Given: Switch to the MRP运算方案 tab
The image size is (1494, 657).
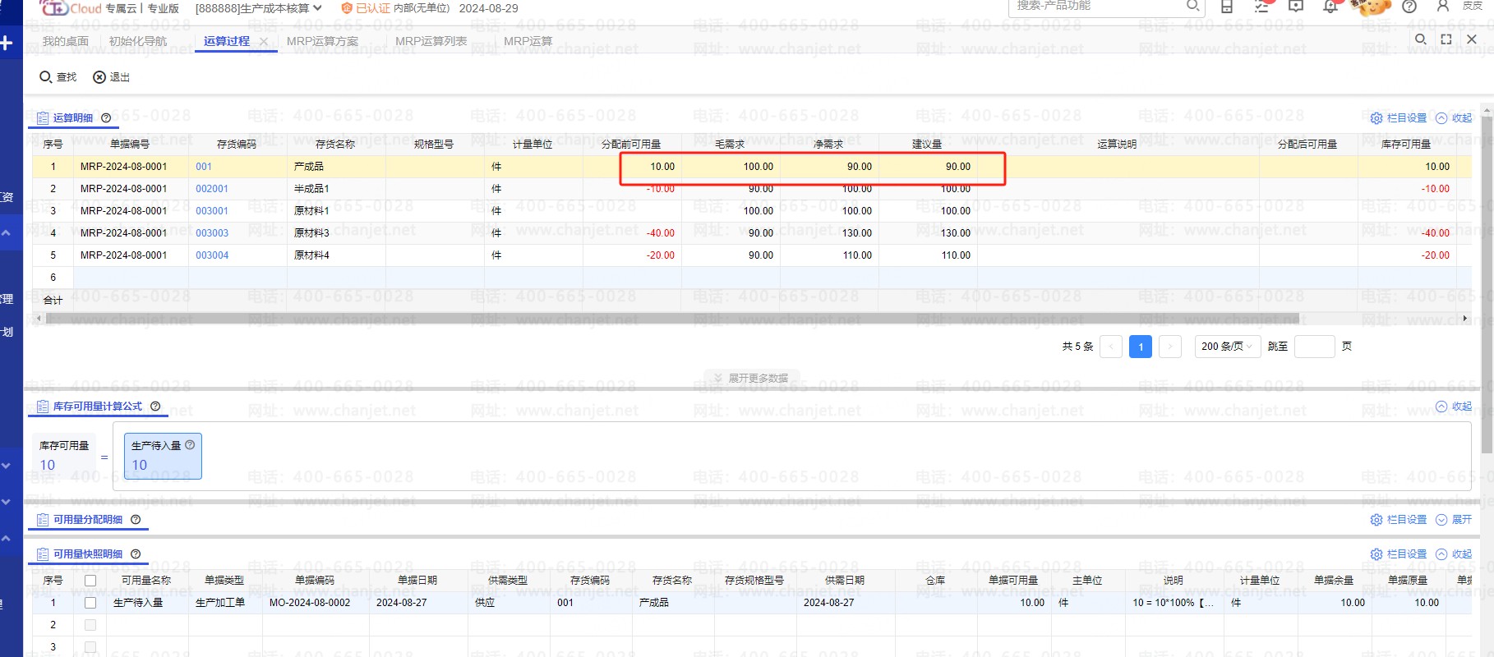Looking at the screenshot, I should [322, 41].
